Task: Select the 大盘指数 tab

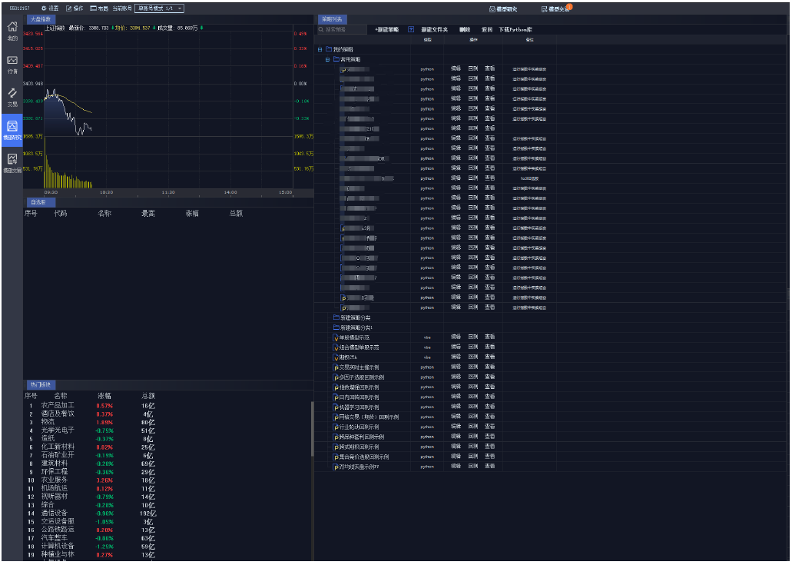Action: [41, 19]
